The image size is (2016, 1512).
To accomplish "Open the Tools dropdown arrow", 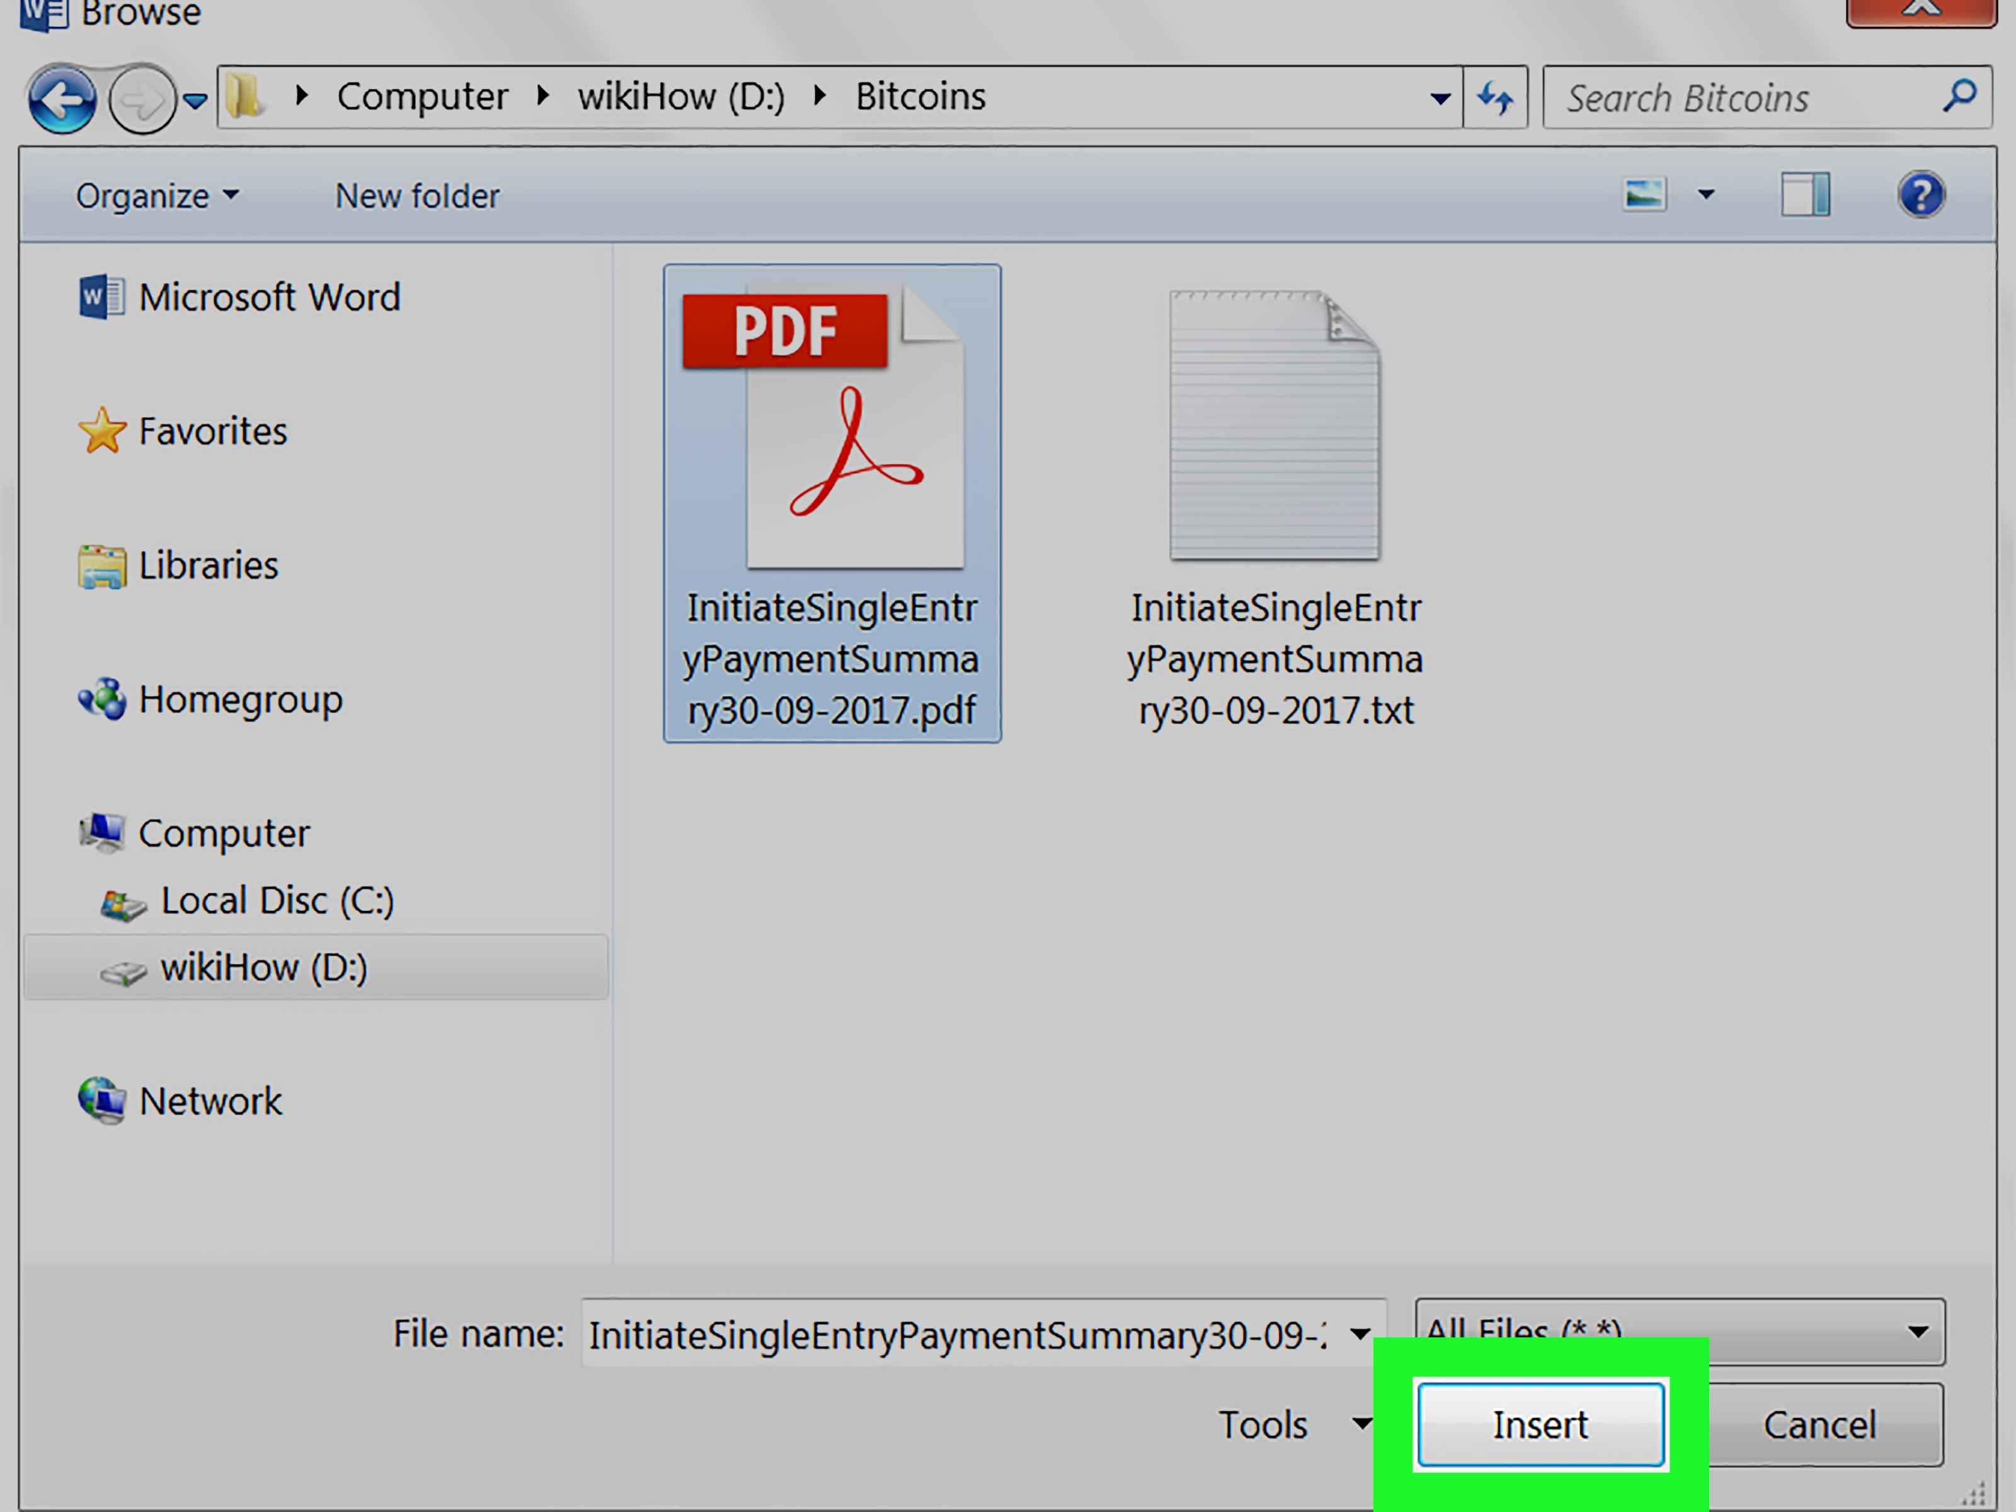I will pyautogui.click(x=1361, y=1424).
